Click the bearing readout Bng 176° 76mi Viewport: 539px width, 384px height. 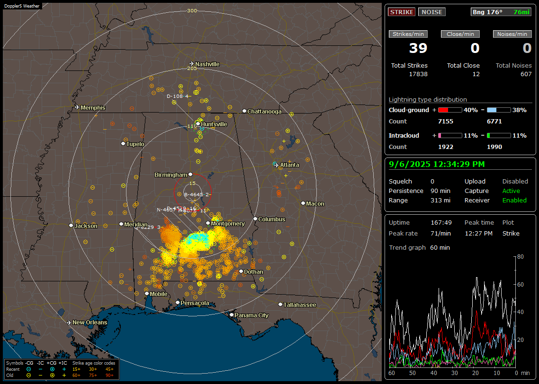[501, 12]
